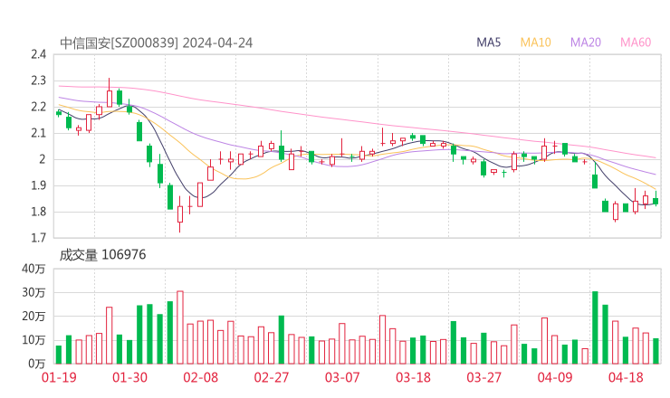Screen dimensions: 670x398
Task: Click the chart title 中信国安[SZ000839] 2024-04-24
Action: tap(157, 43)
